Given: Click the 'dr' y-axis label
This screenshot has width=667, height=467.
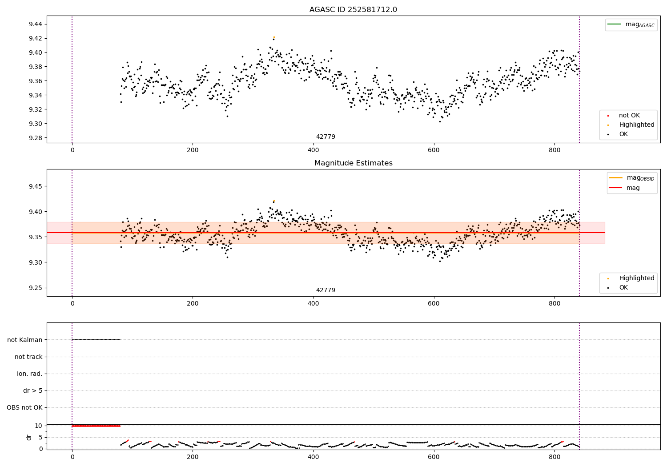Looking at the screenshot, I should [29, 437].
